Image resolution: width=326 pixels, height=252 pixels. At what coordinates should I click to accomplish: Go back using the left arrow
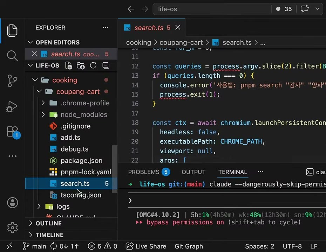pos(131,9)
